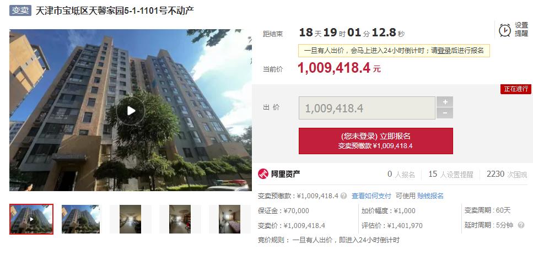Click the bid amount input field
Viewport: 533px width, 255px height.
(x=367, y=108)
